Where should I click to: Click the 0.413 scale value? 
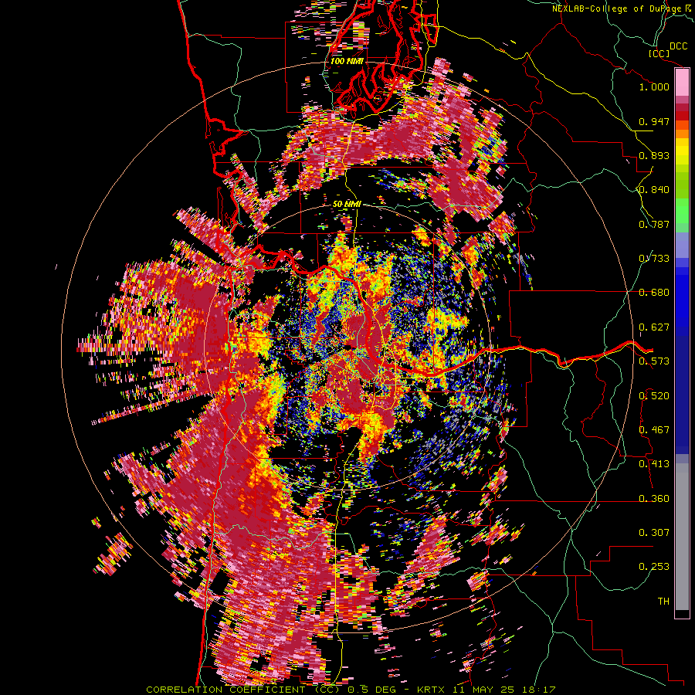654,464
